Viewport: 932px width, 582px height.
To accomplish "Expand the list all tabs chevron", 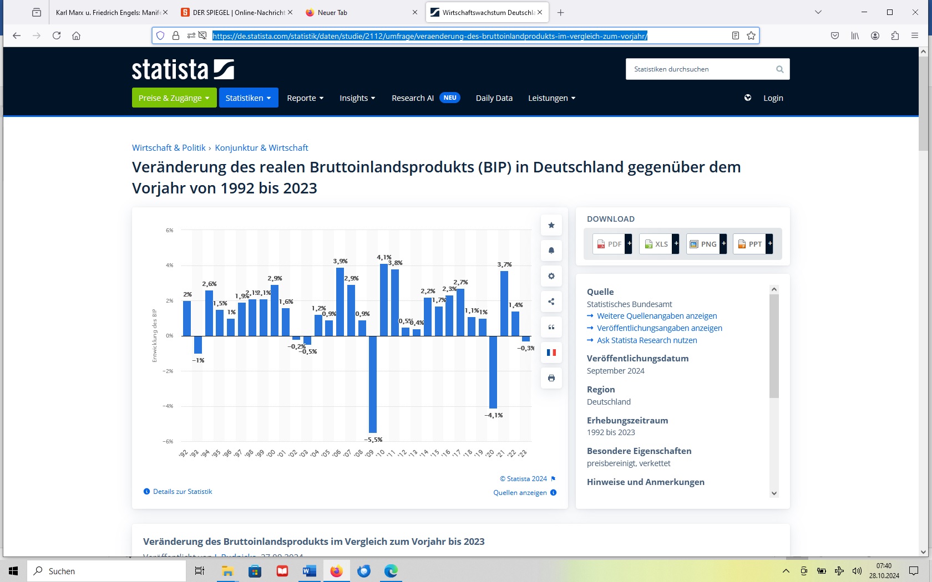I will [x=818, y=12].
